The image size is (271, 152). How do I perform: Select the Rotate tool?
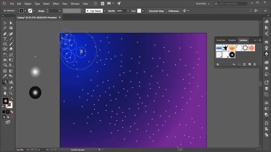click(5, 55)
